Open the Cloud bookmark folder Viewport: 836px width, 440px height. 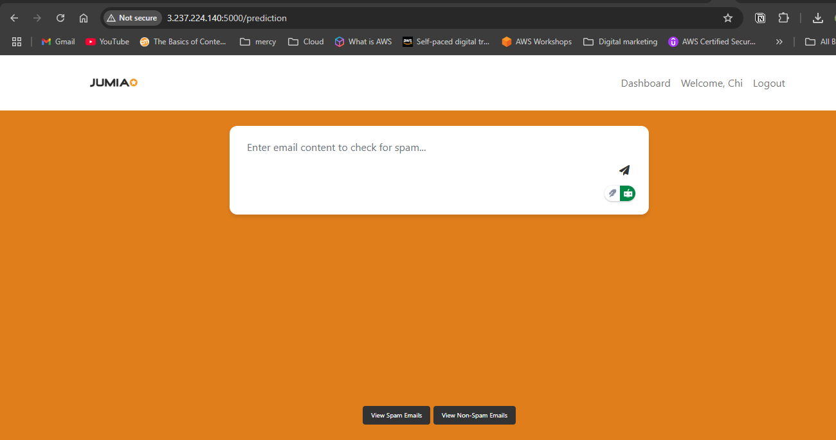[x=306, y=42]
